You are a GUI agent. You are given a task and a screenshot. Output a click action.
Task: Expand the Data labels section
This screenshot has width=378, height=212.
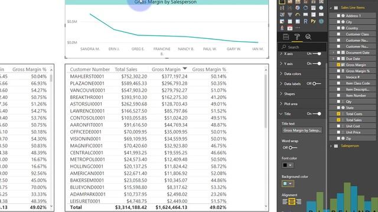[281, 84]
